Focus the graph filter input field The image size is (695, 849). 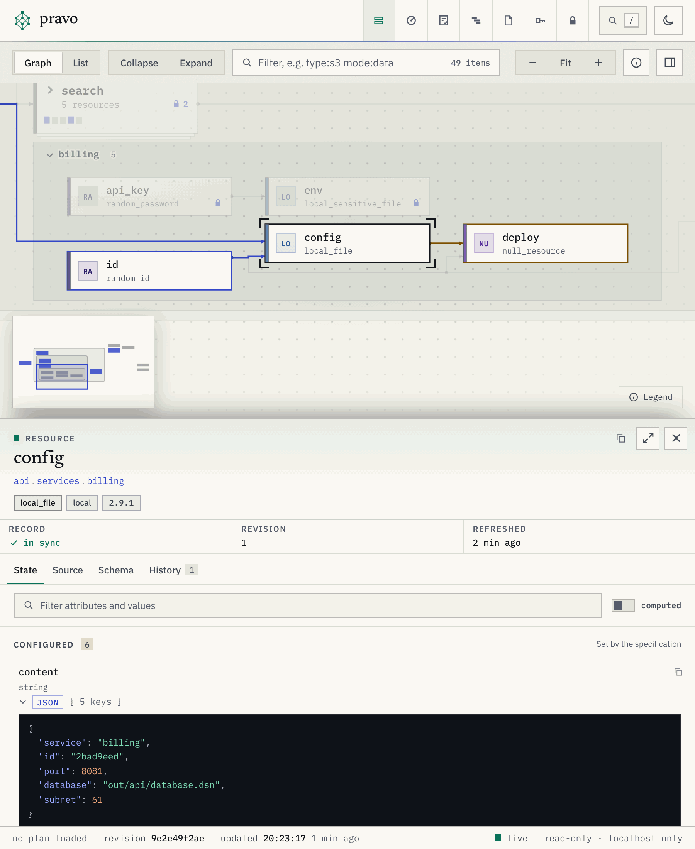[366, 63]
